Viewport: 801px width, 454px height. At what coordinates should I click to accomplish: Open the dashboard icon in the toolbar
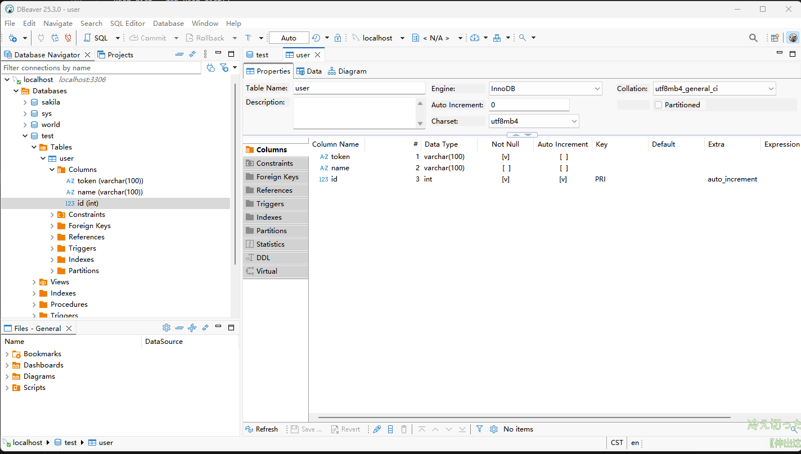[x=475, y=38]
